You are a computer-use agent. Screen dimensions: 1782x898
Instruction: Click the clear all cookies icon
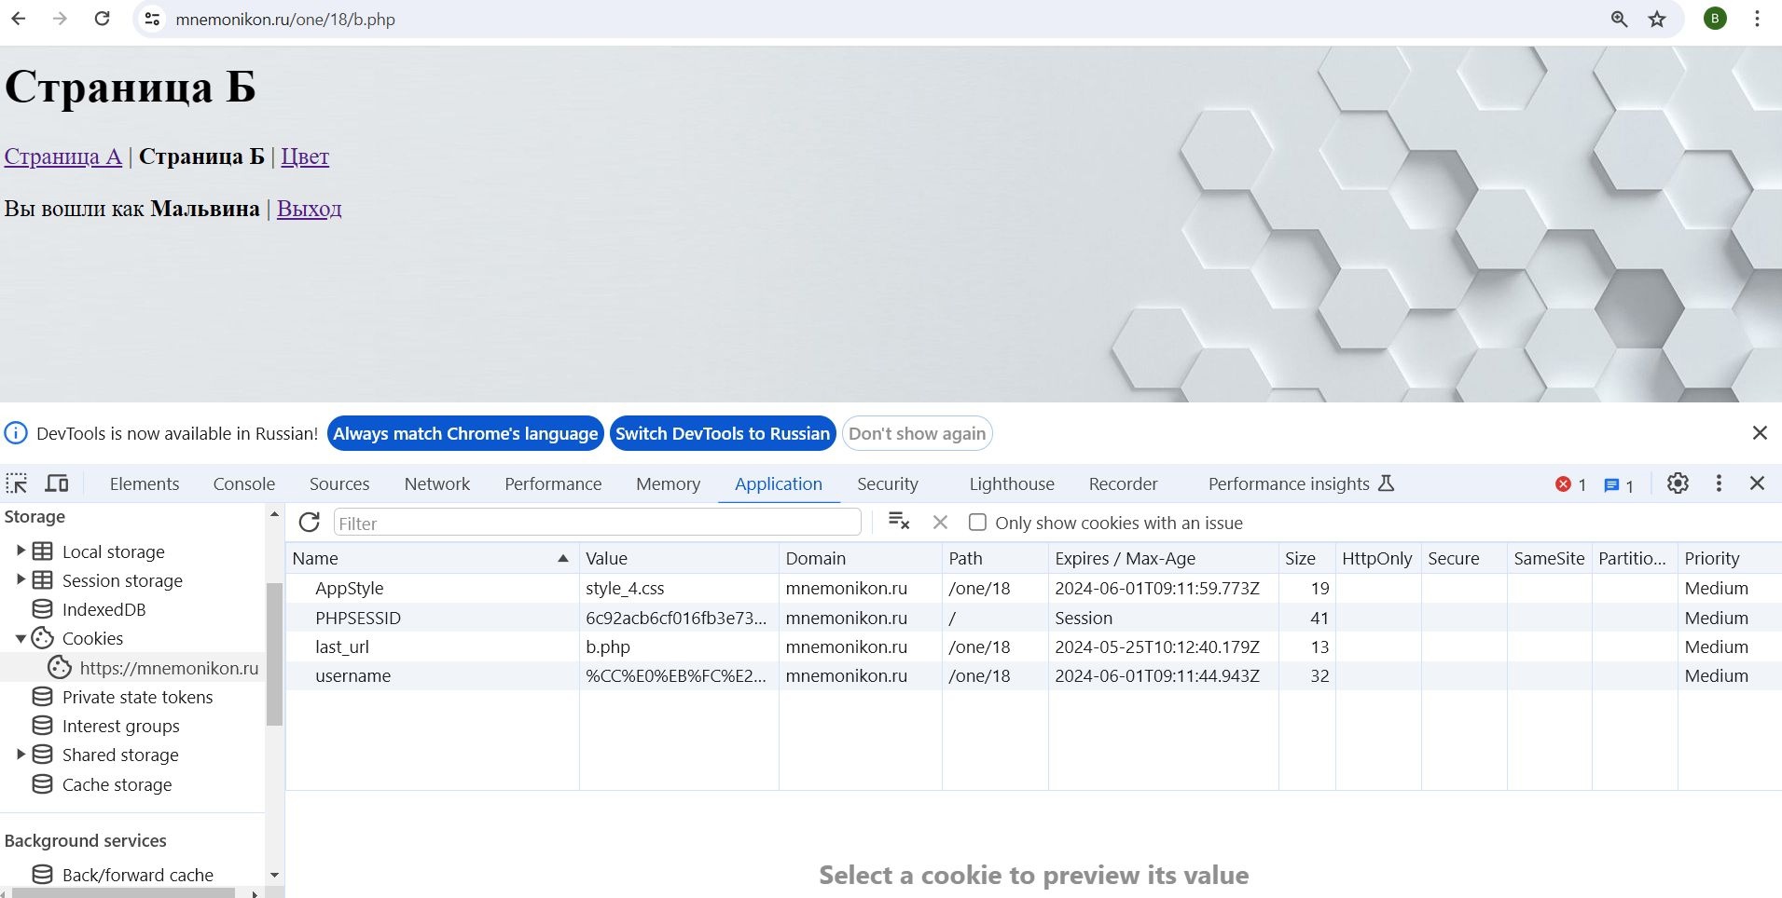899,522
